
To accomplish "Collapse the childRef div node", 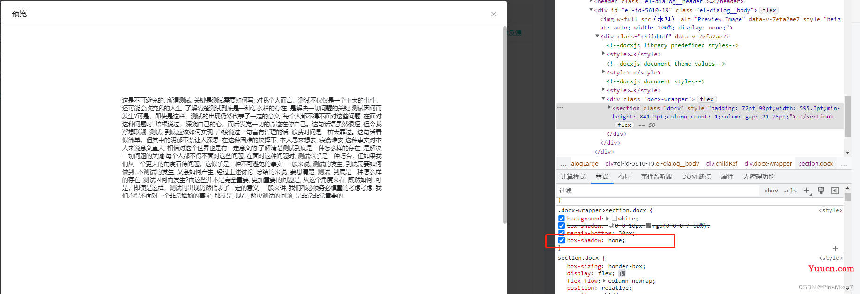I will [597, 36].
